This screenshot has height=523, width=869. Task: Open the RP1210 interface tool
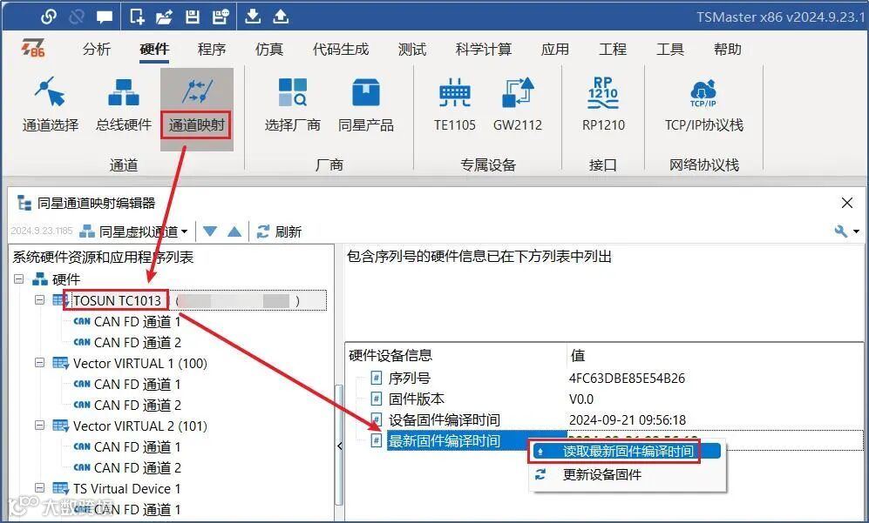point(603,105)
